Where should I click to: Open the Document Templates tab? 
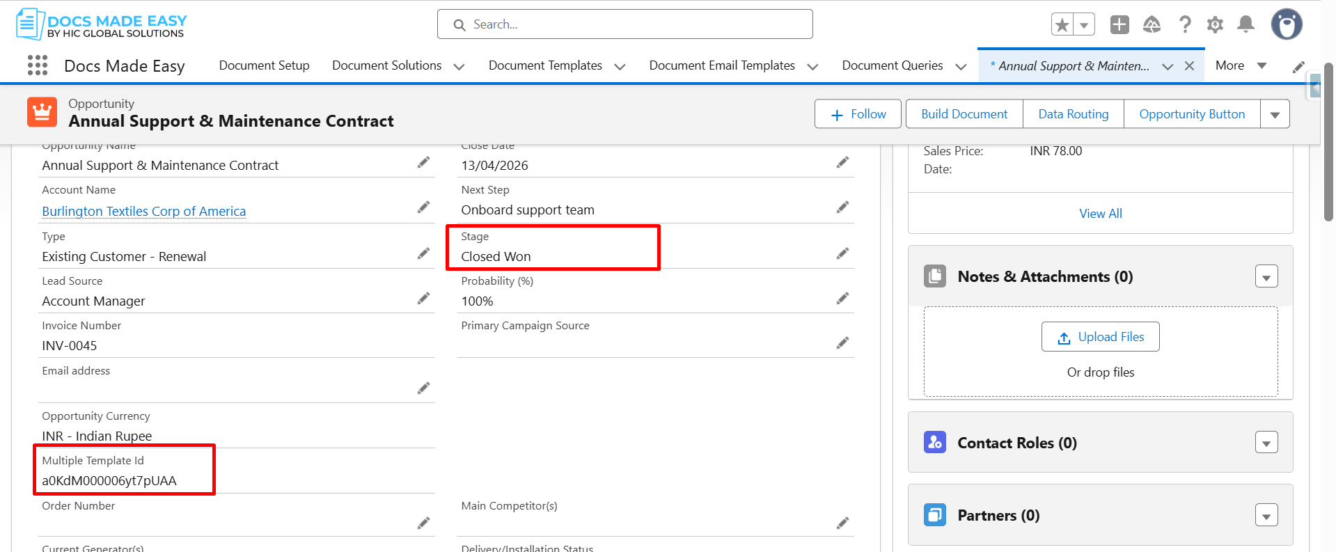(x=545, y=65)
